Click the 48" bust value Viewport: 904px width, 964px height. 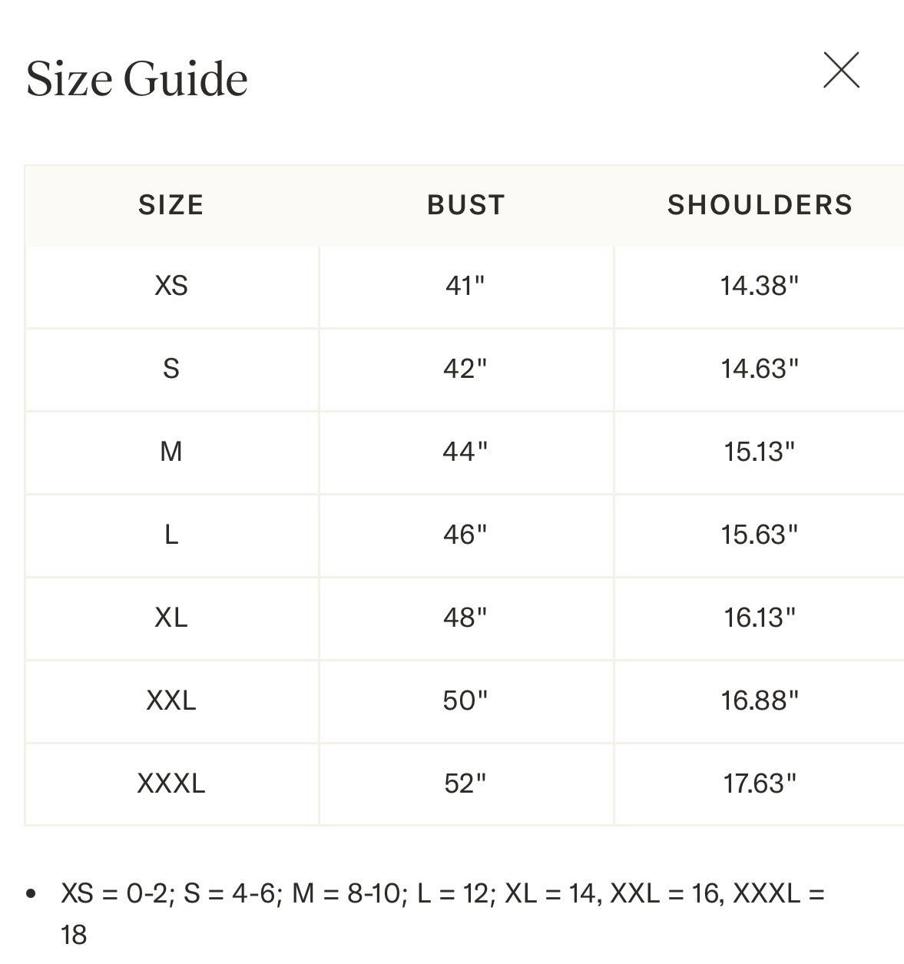tap(465, 618)
